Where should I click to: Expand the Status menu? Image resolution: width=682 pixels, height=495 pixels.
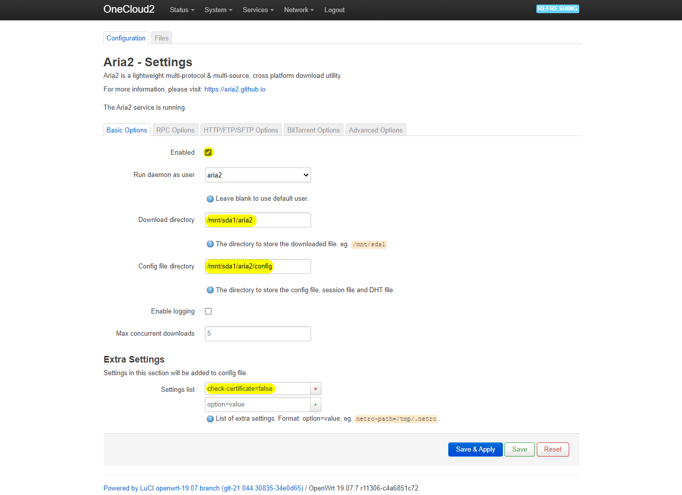coord(182,10)
